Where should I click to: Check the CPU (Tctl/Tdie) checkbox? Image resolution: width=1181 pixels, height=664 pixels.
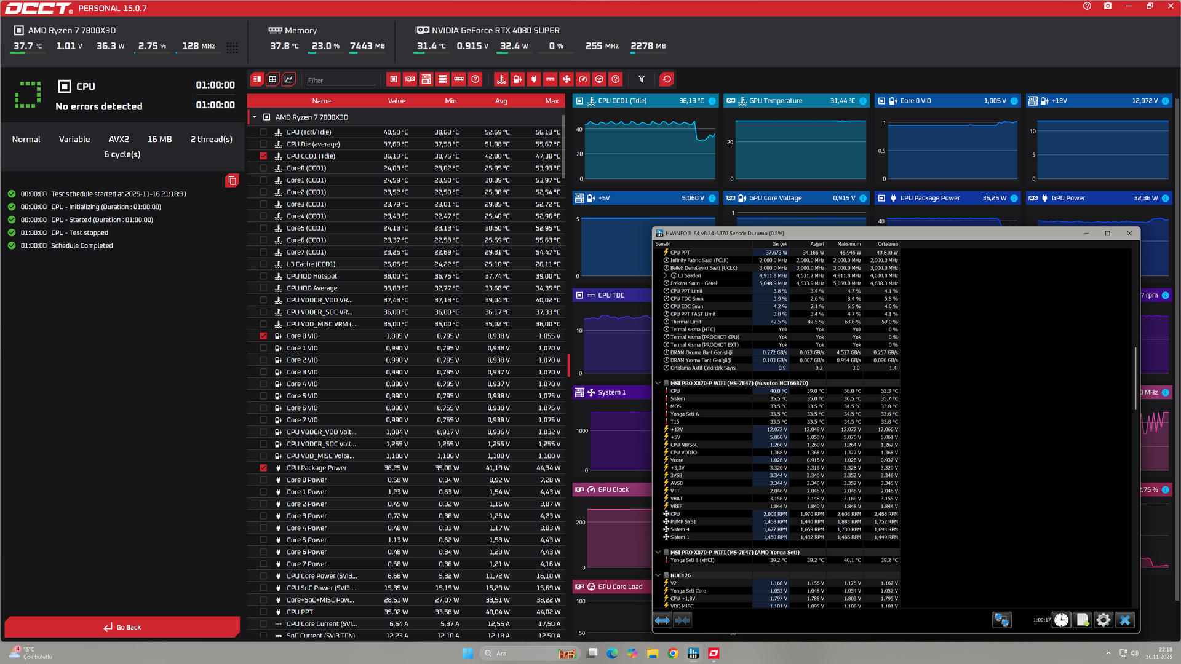[263, 132]
